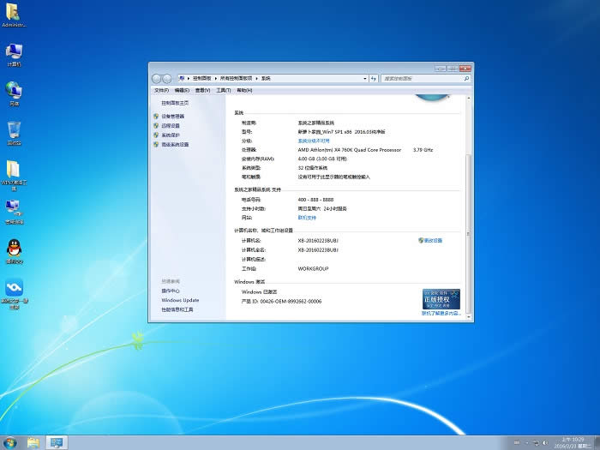Expand breadcrumb arrow after All Control Panel Items
The width and height of the screenshot is (600, 450).
click(x=257, y=78)
